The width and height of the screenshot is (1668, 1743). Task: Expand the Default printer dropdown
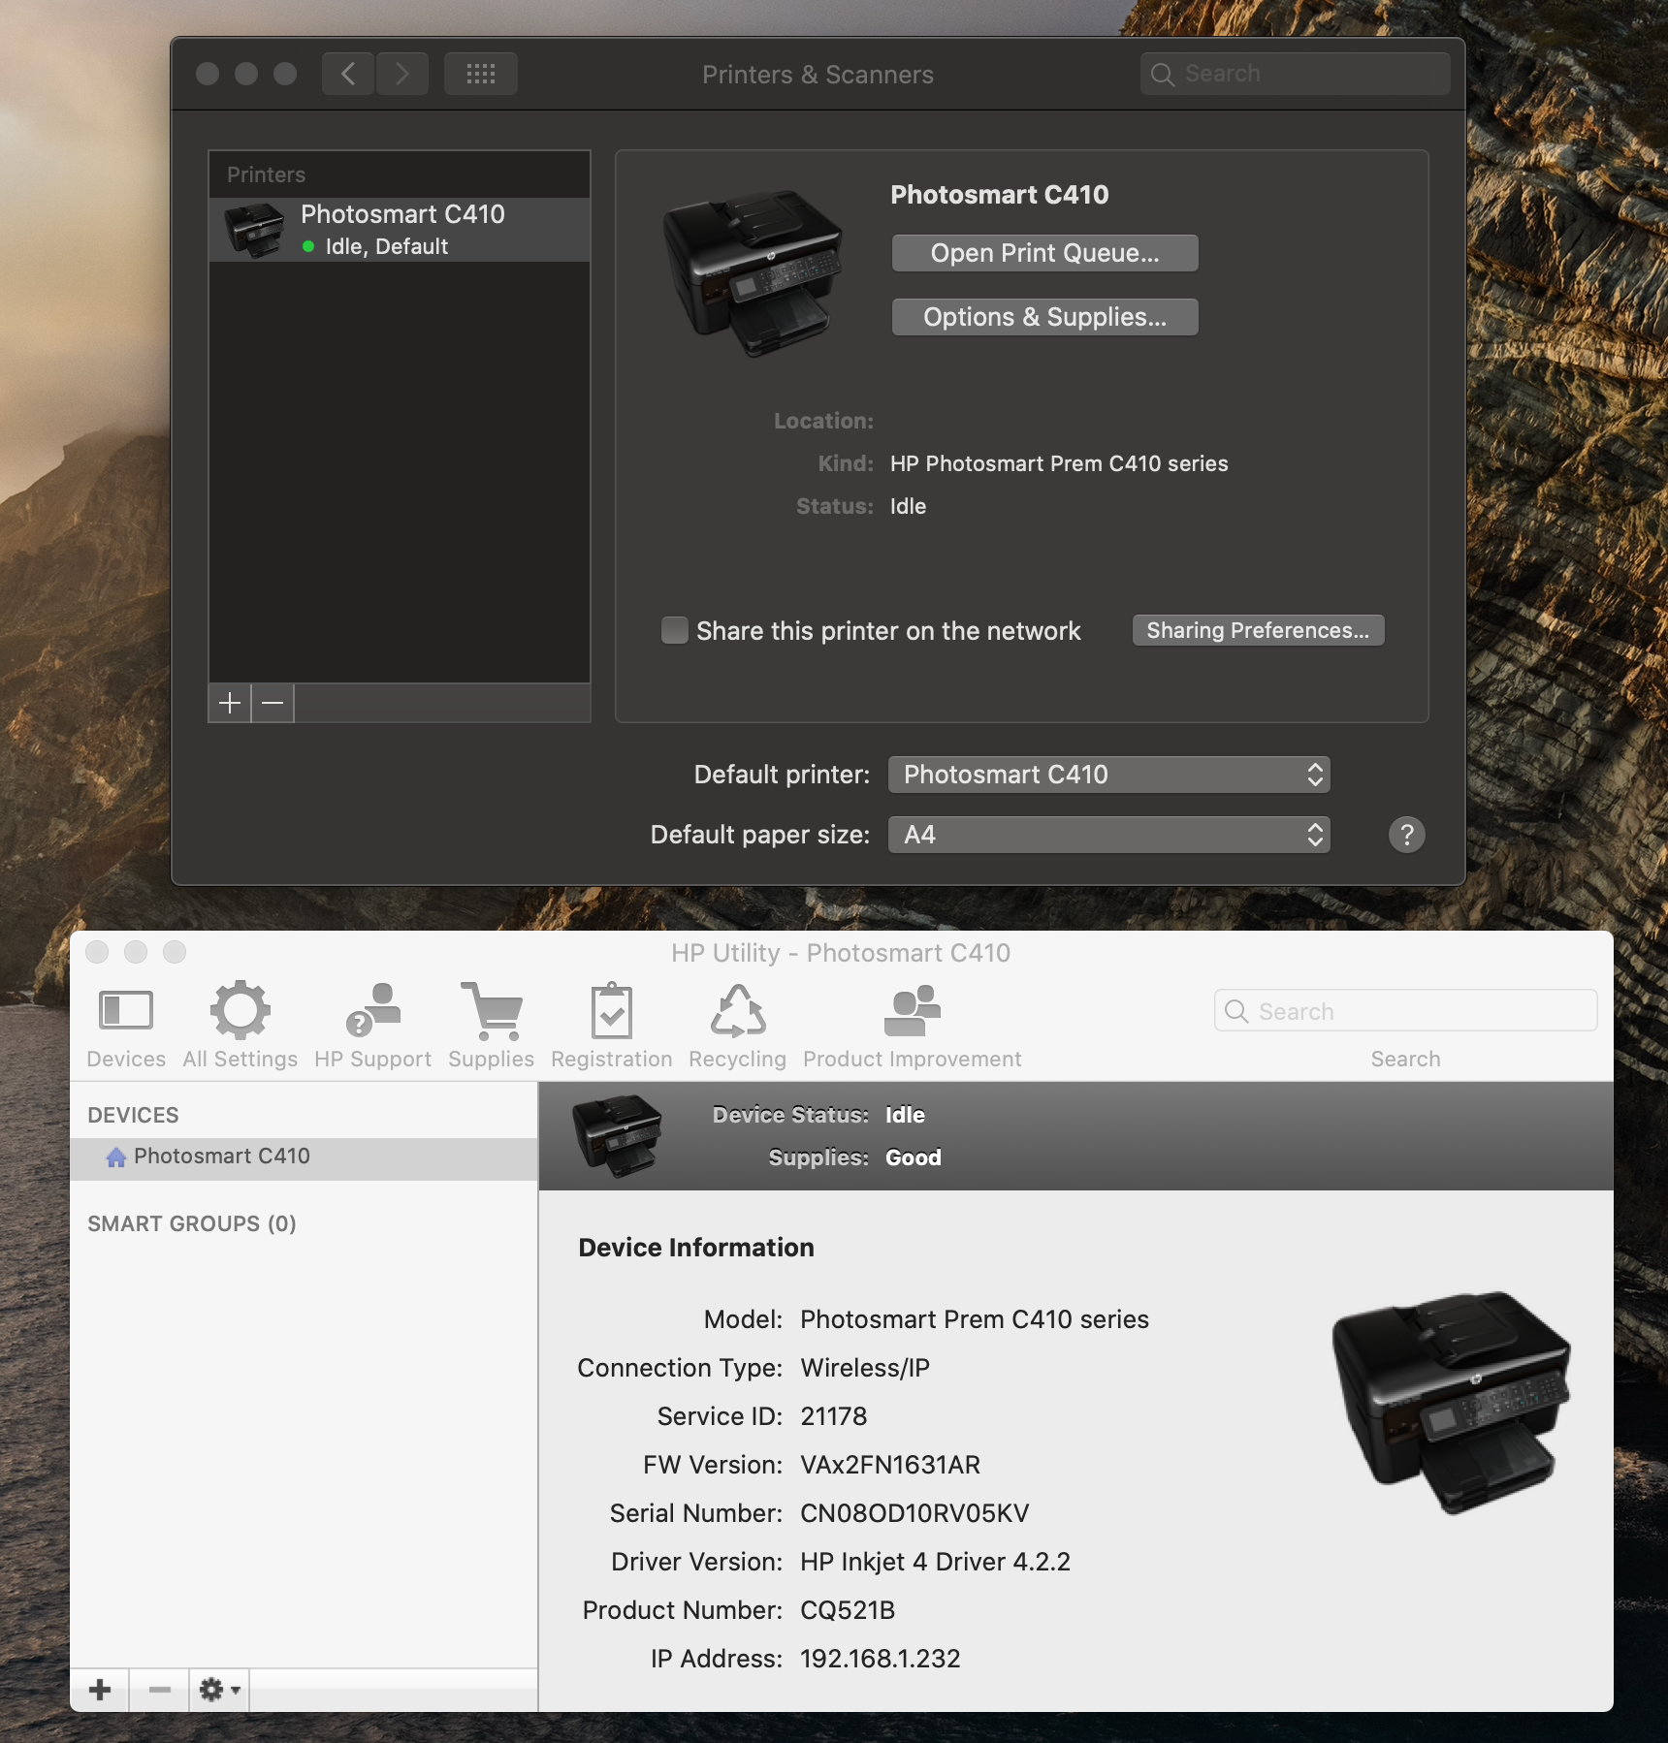pos(1108,775)
